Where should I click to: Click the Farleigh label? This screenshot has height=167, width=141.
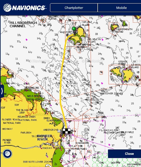[26, 133]
